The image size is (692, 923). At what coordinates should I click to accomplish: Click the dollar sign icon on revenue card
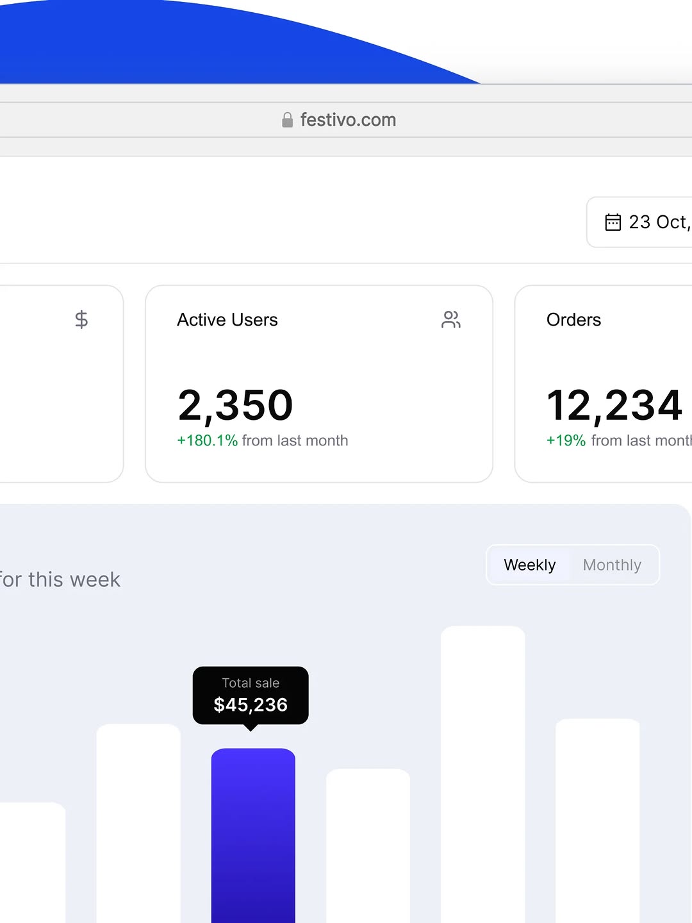(81, 319)
